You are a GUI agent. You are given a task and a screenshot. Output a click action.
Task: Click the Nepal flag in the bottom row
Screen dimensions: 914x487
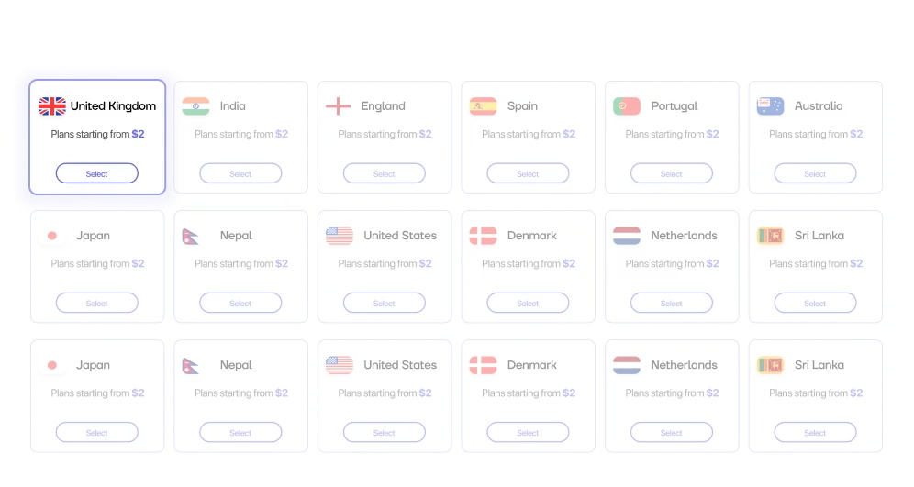click(192, 365)
